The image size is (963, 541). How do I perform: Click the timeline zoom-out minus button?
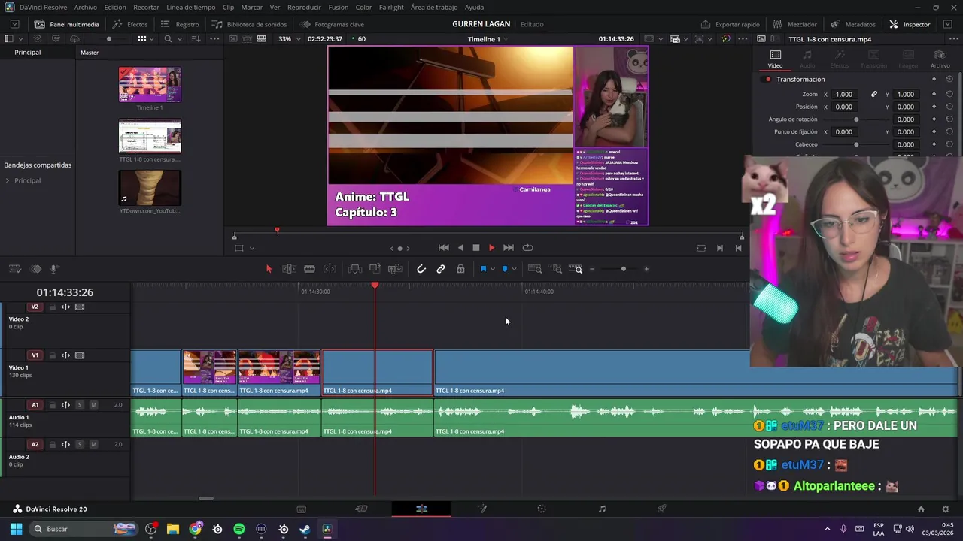592,269
